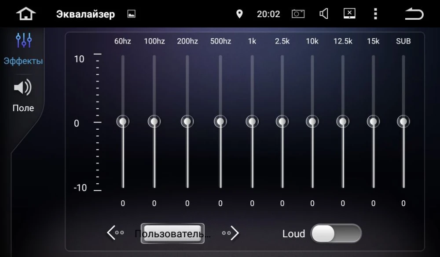Click the 2.5k frequency label
440x257 pixels.
(282, 41)
